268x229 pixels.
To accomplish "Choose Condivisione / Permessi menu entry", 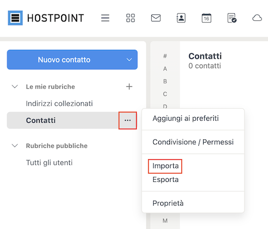I will click(193, 142).
